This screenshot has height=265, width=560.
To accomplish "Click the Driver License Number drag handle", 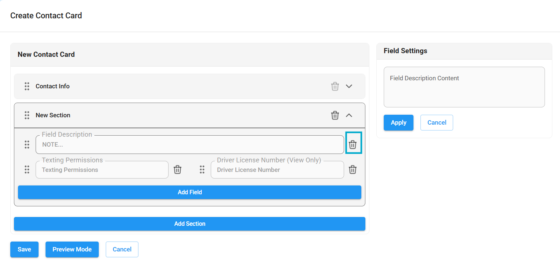I will (202, 169).
